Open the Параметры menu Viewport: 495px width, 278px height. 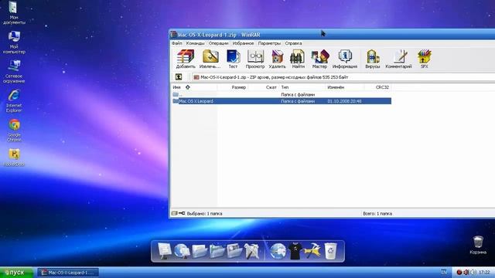click(269, 43)
